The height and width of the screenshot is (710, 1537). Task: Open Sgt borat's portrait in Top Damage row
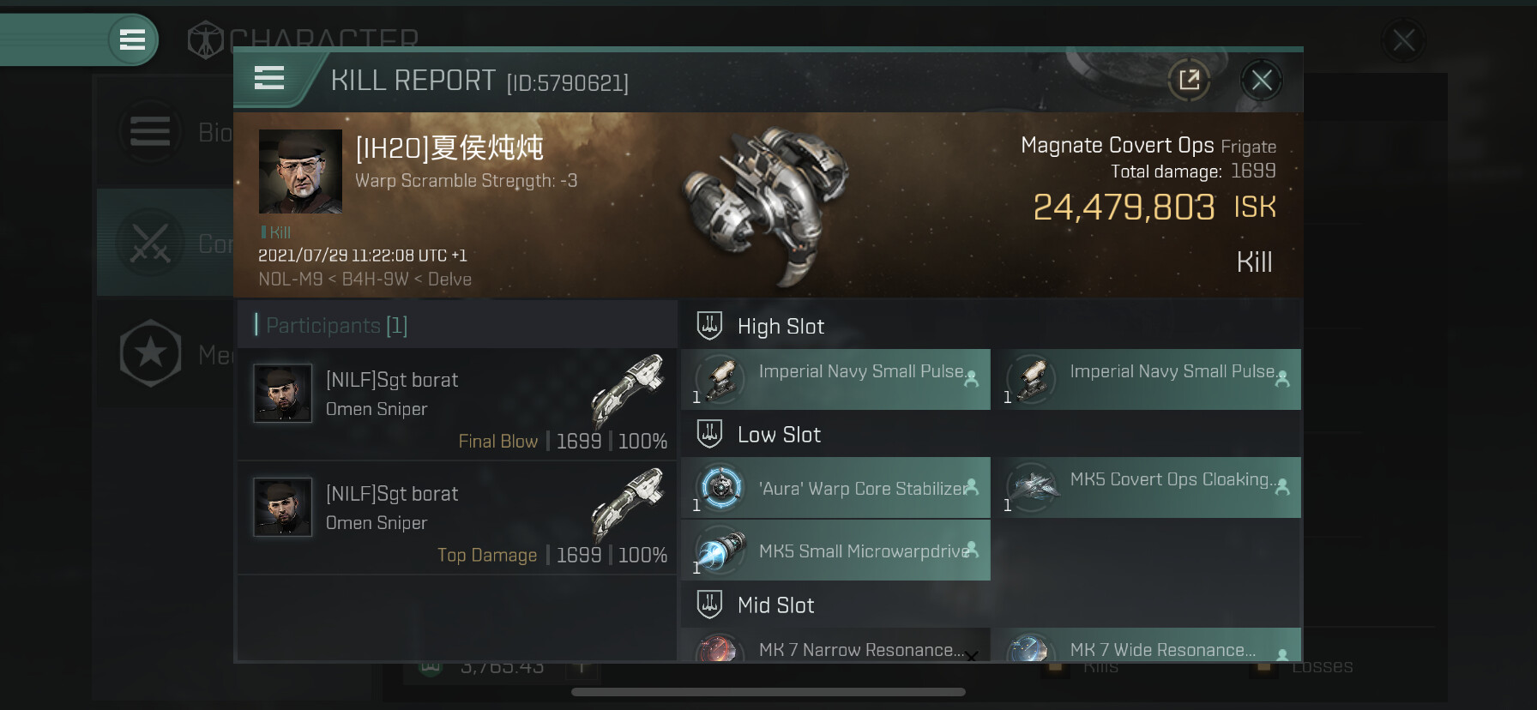282,507
